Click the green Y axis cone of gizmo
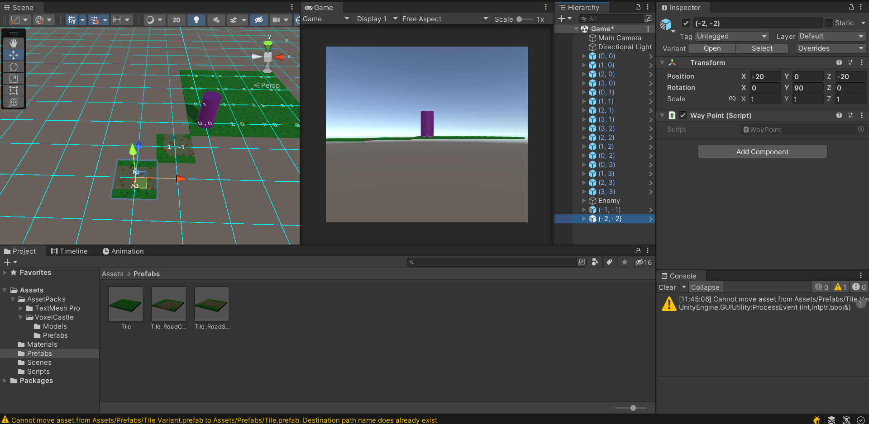This screenshot has width=869, height=424. point(268,45)
